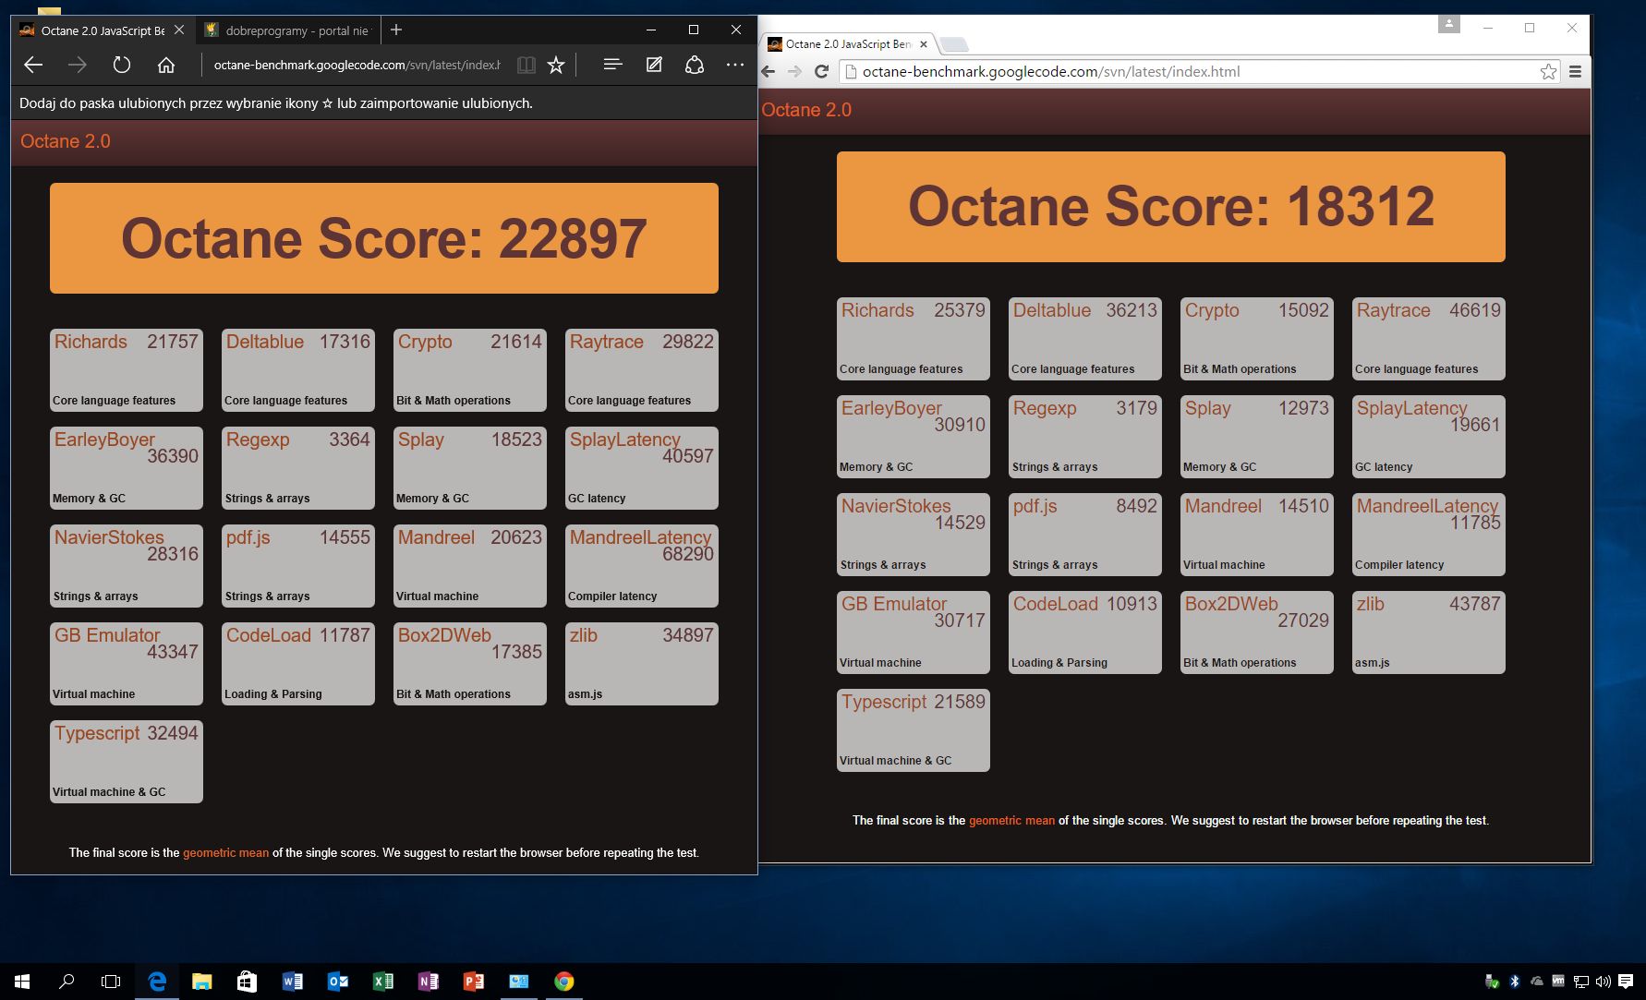Open the geometric mean link in Chrome
Screen dimensions: 1646x1000
tap(1011, 820)
